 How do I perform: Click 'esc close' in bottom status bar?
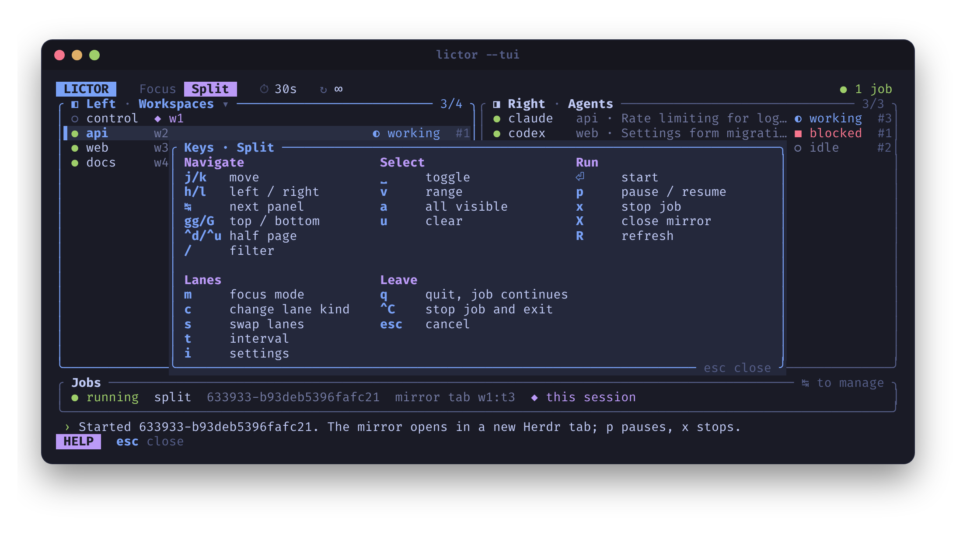150,441
